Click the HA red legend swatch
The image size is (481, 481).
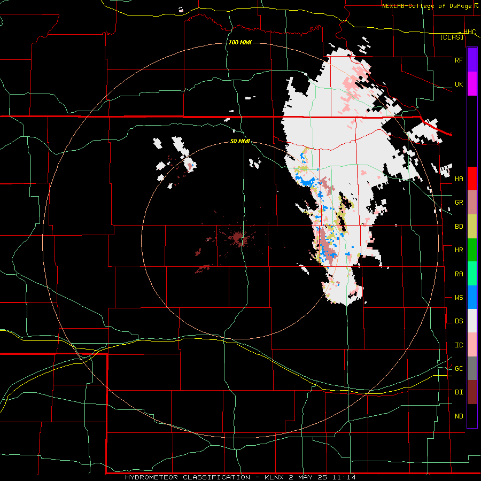tap(472, 179)
